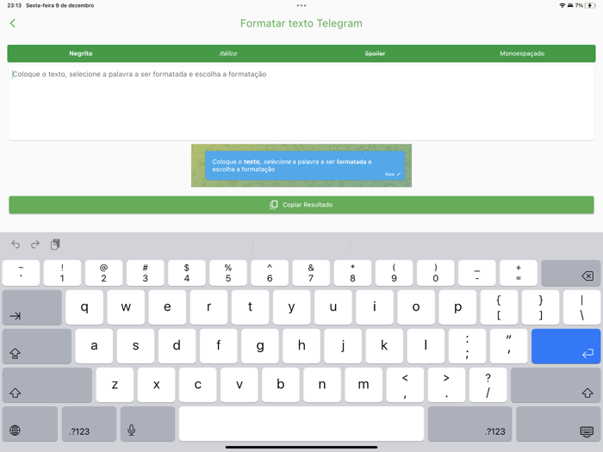Image resolution: width=603 pixels, height=452 pixels.
Task: Tap the 7 ampersand key
Action: (311, 273)
